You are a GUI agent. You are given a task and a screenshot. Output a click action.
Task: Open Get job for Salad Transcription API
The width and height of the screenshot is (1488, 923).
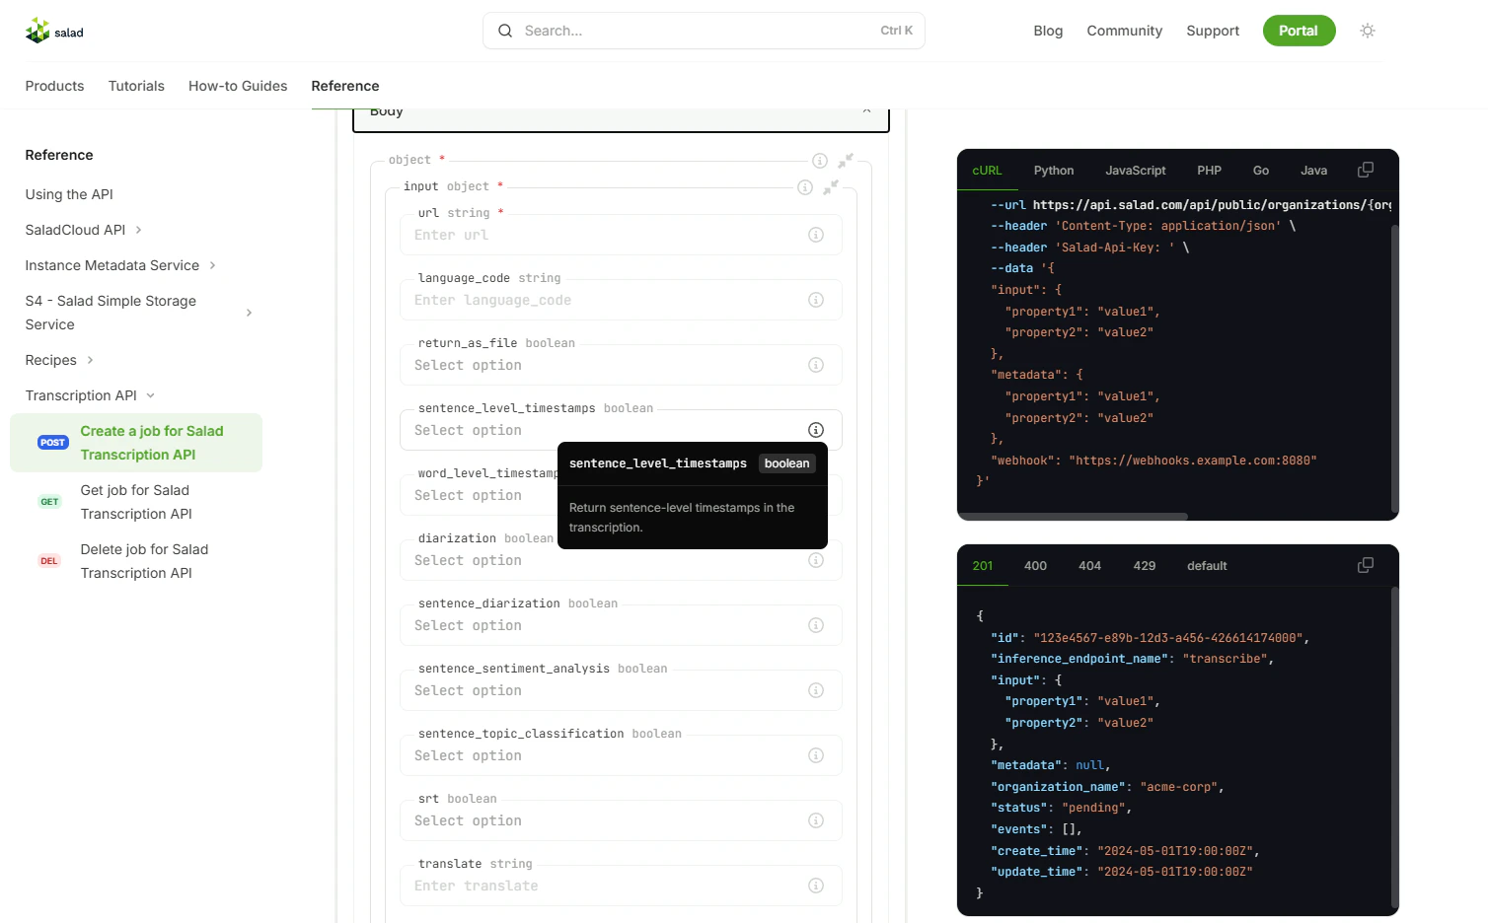click(136, 502)
